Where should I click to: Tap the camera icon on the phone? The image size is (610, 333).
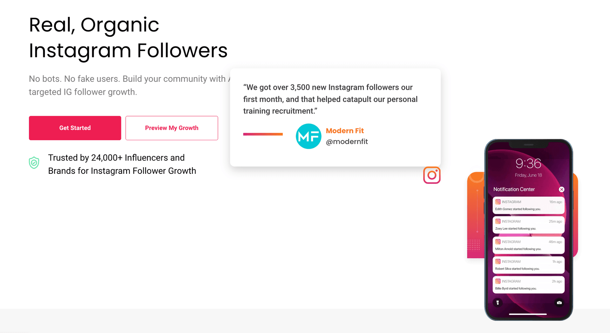[x=559, y=303]
